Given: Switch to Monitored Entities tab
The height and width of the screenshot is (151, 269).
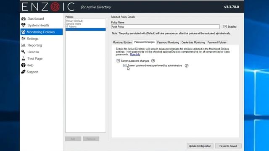Looking at the screenshot, I should point(122,42).
